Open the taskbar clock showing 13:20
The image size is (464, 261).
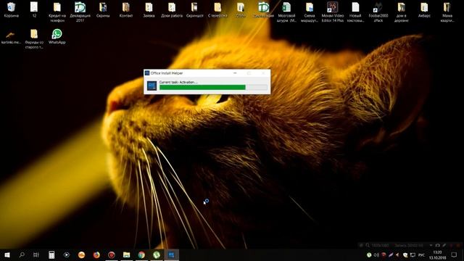[x=437, y=255]
